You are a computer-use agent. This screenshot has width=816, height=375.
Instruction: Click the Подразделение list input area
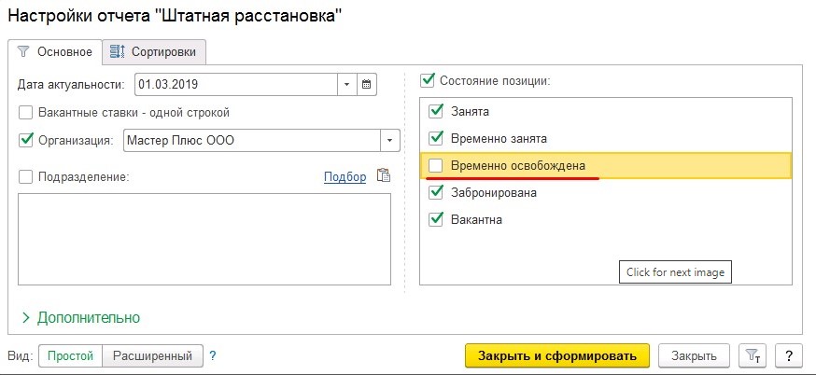click(x=204, y=238)
